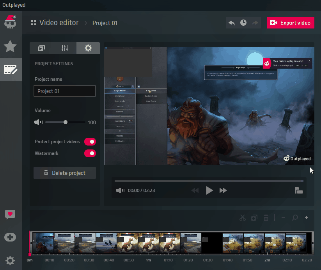Select the black timeline frame near 01:30
The image size is (321, 270).
click(x=212, y=243)
